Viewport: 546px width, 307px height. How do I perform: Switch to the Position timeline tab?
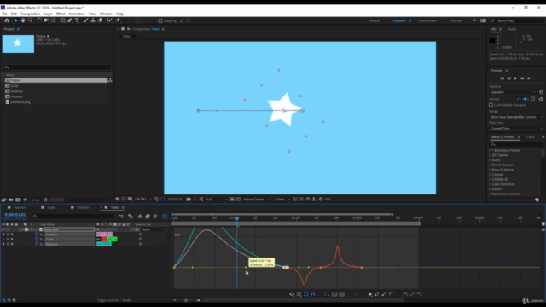20,207
